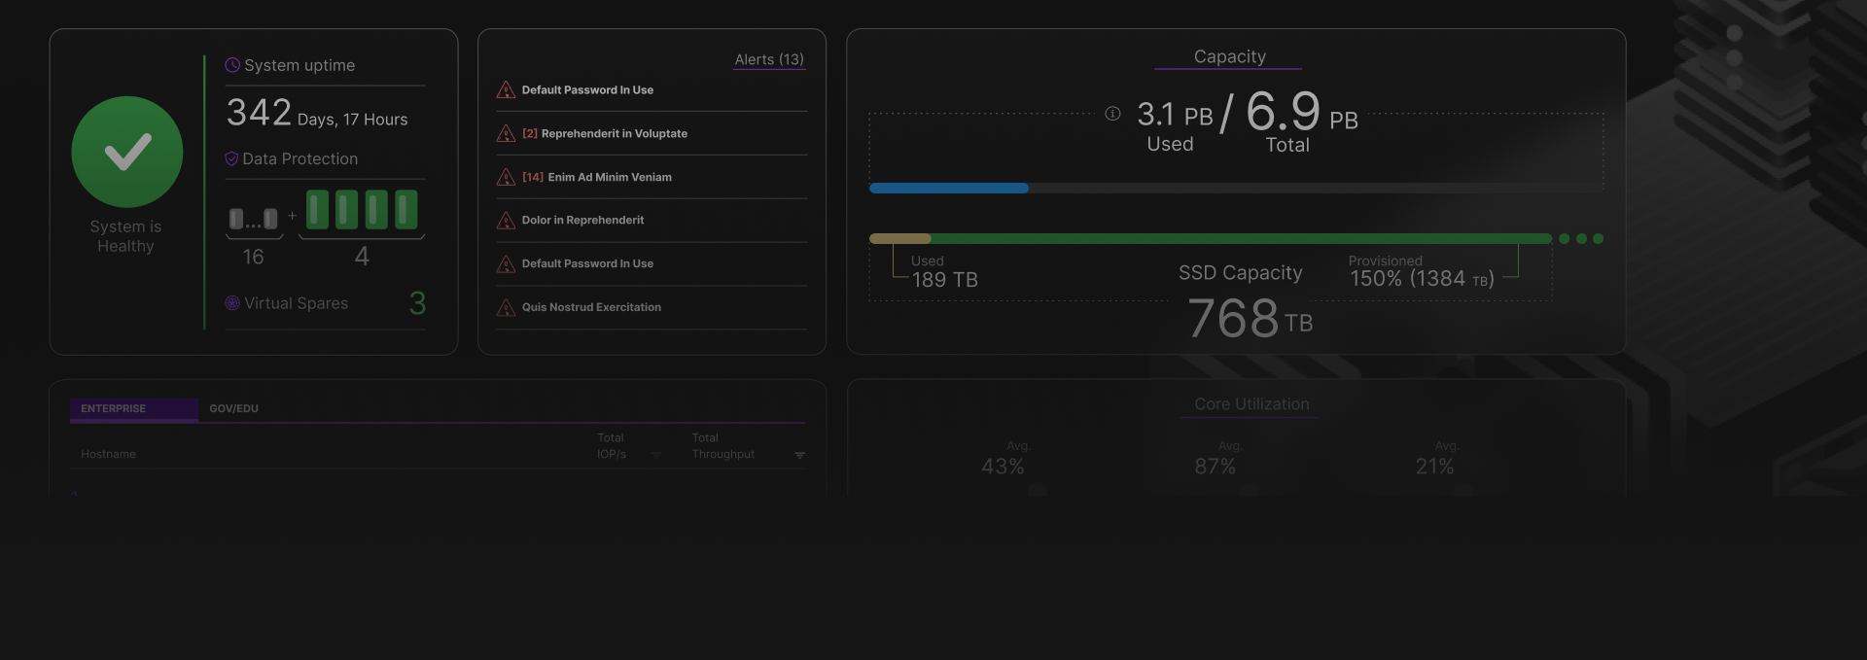The height and width of the screenshot is (660, 1867).
Task: Click the Core Utilization heading
Action: pos(1251,404)
